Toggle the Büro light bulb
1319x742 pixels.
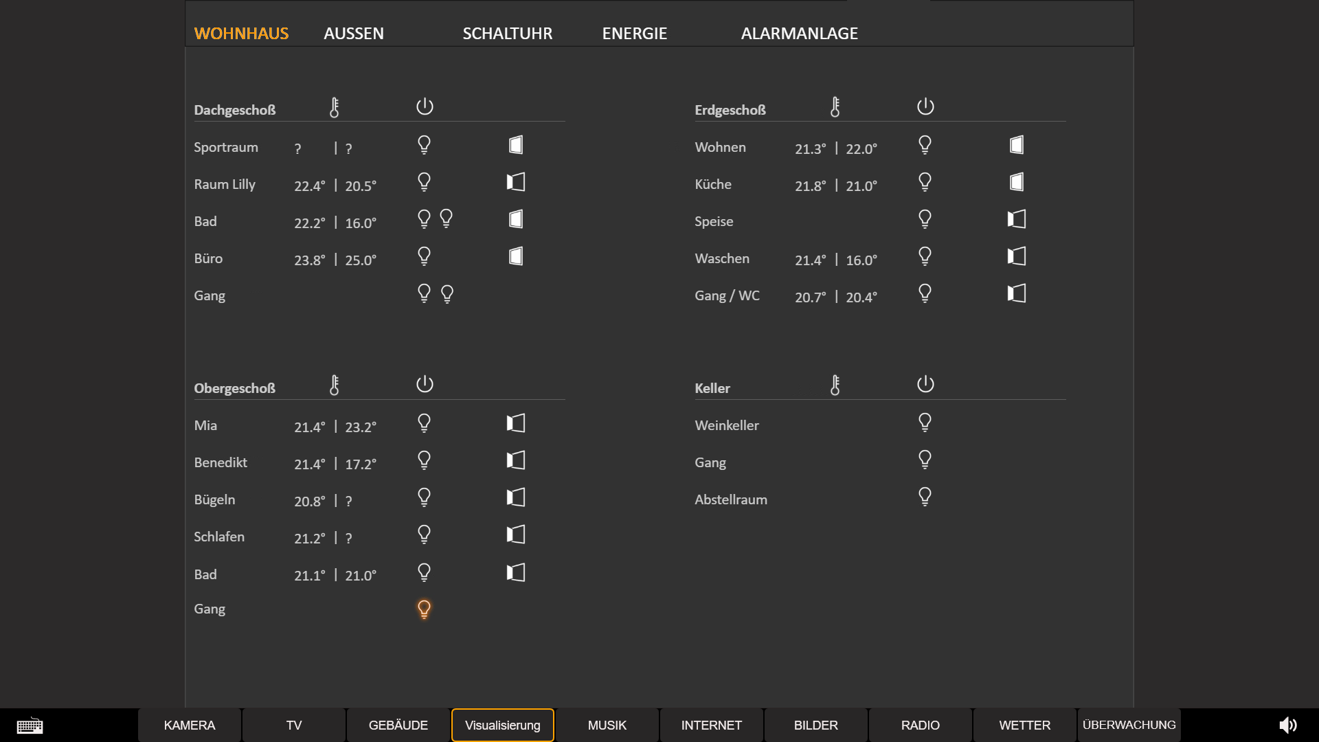(424, 256)
